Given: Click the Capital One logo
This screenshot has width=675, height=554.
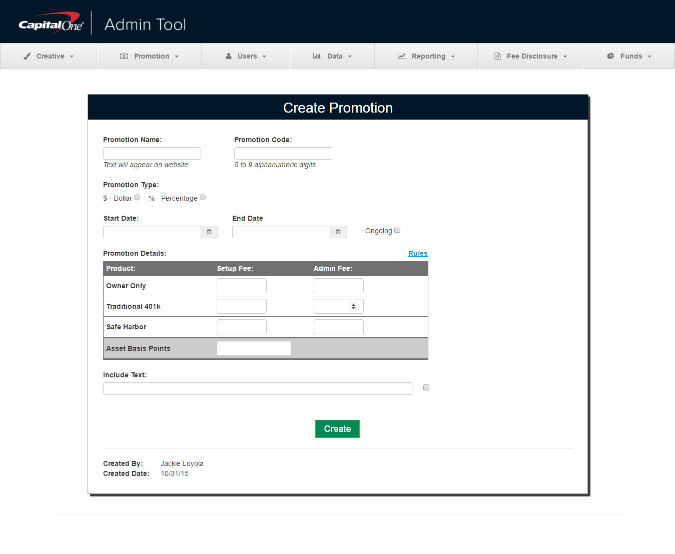Looking at the screenshot, I should [51, 24].
